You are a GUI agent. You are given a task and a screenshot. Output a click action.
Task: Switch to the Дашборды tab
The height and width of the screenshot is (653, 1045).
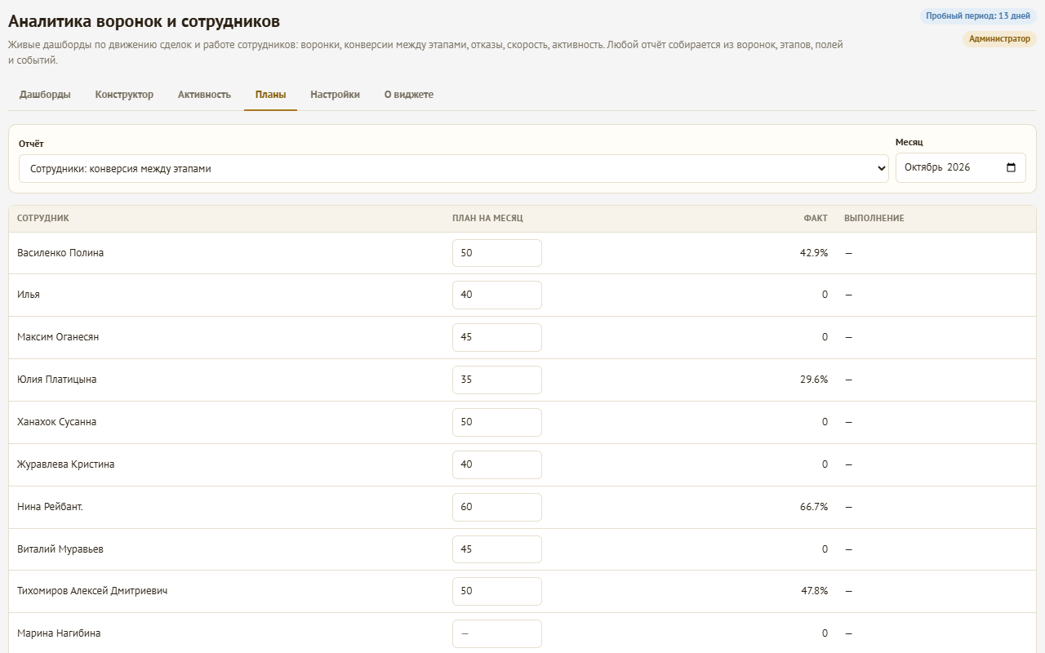(x=45, y=95)
